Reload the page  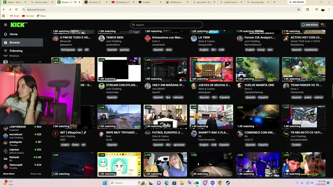point(16,9)
